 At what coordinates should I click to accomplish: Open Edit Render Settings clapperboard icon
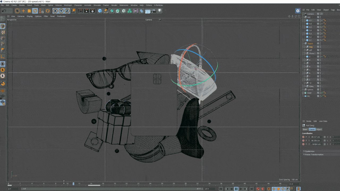coord(92,11)
